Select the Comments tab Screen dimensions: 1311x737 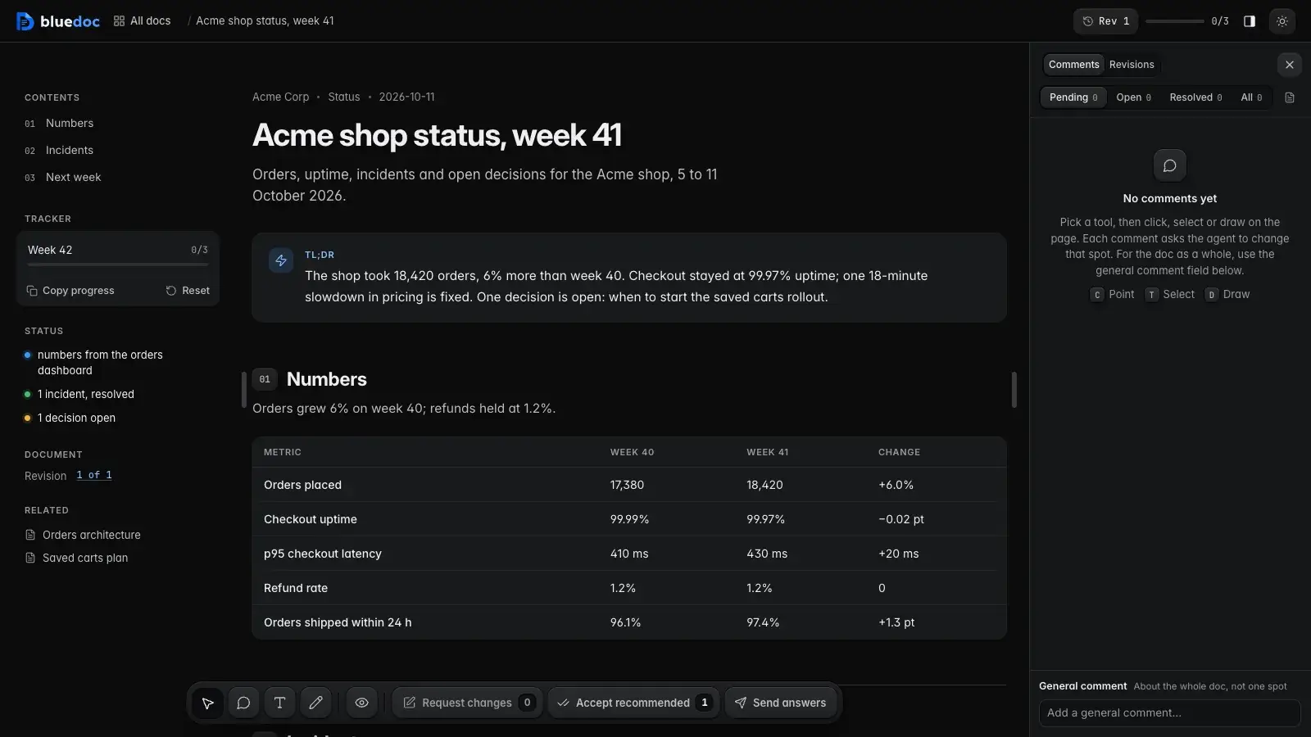[1073, 65]
